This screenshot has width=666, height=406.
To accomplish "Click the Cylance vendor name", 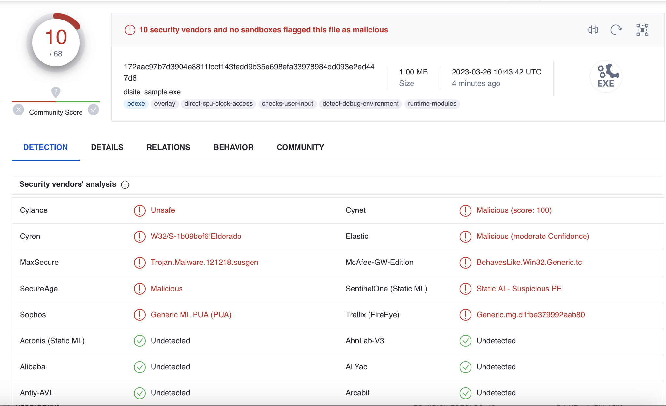I will point(34,210).
